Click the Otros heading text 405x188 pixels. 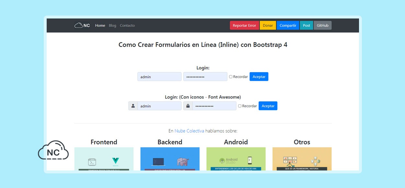[x=302, y=142]
